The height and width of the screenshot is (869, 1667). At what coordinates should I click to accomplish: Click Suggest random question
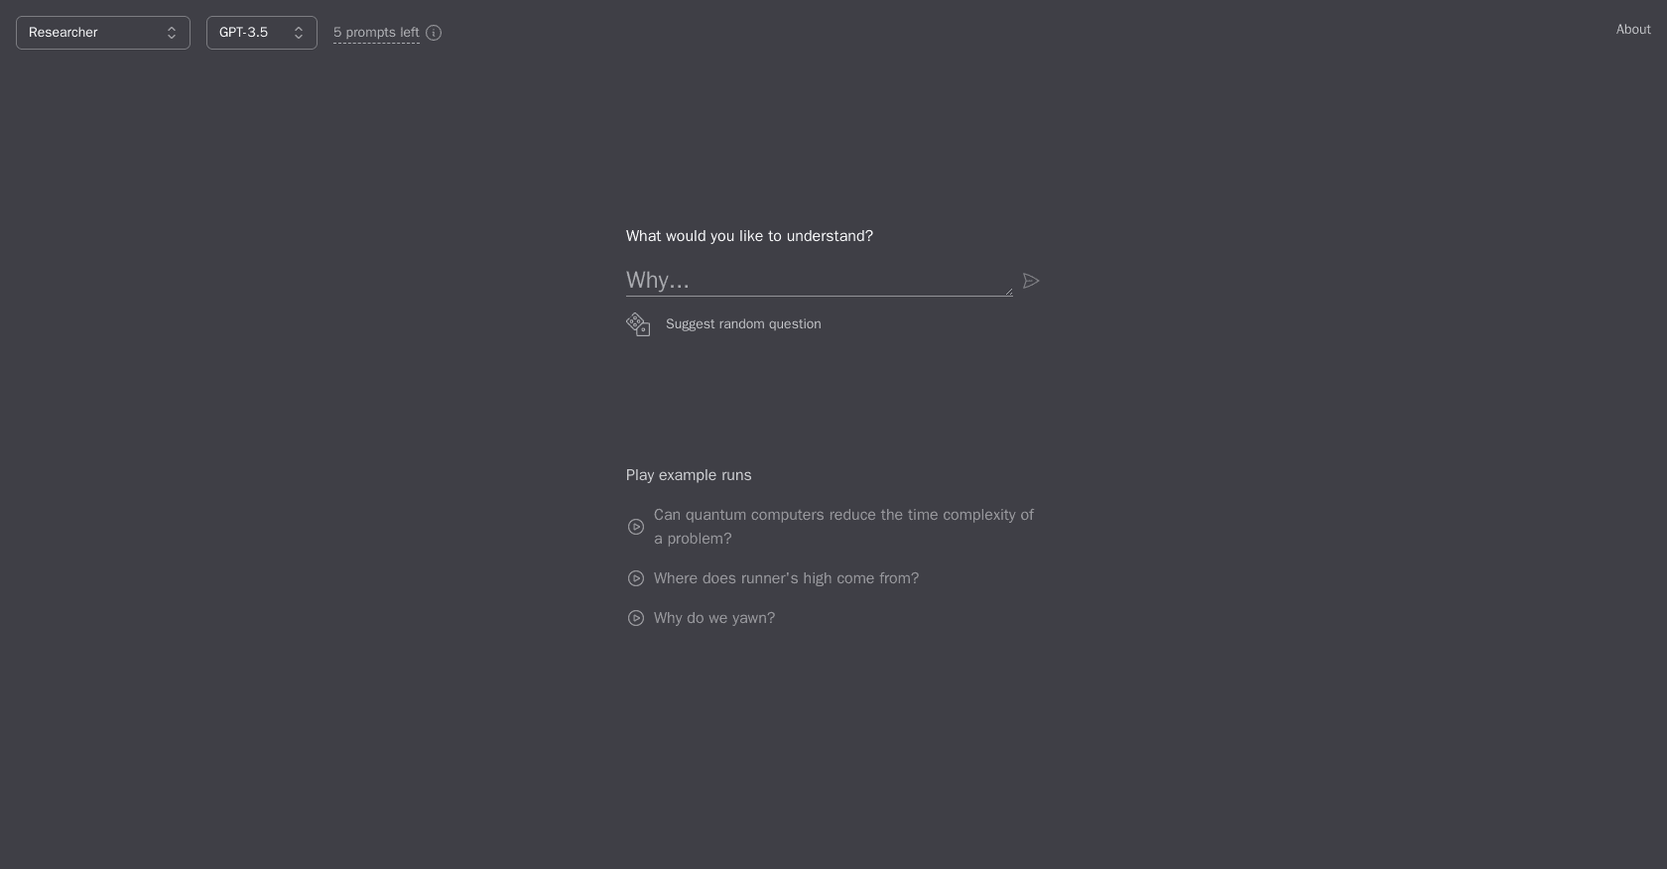pos(742,324)
